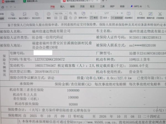Click the rotate clockwise icon
This screenshot has height=124, width=166.
pyautogui.click(x=75, y=18)
